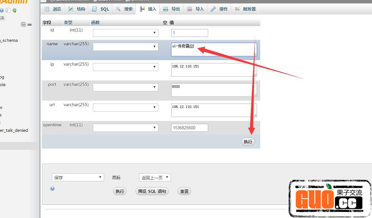Click 执行 button below the opentime row
The image size is (372, 218).
pos(248,142)
